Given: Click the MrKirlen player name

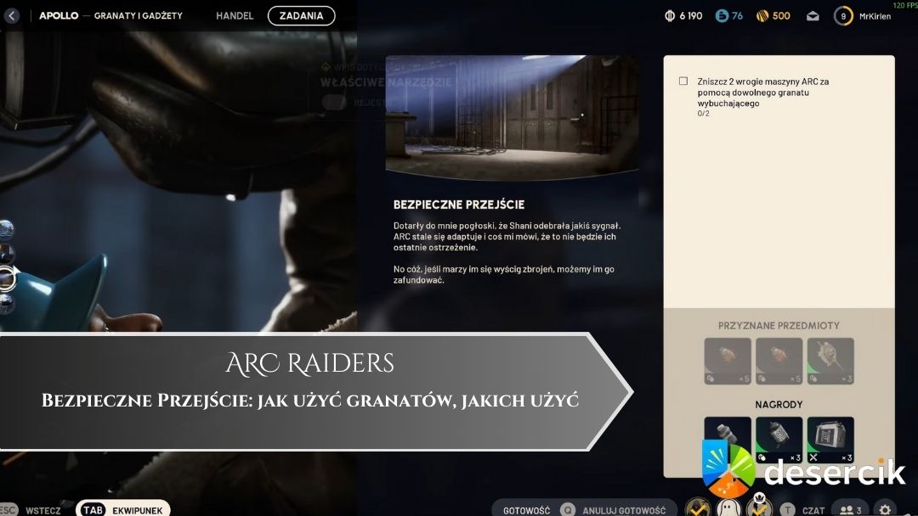Looking at the screenshot, I should coord(875,15).
